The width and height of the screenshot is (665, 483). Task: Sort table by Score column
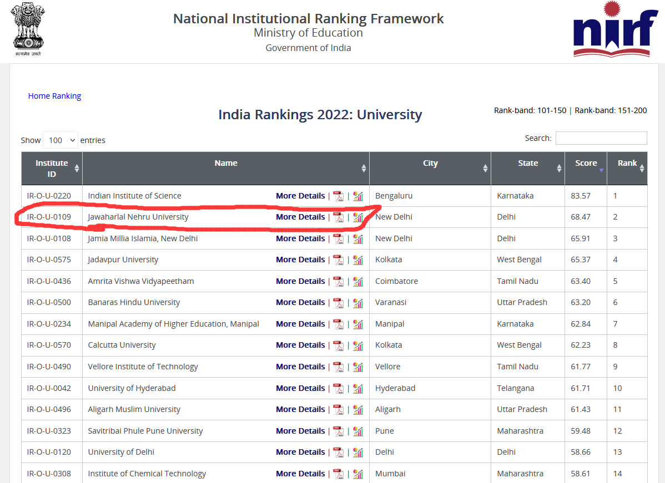(x=586, y=164)
